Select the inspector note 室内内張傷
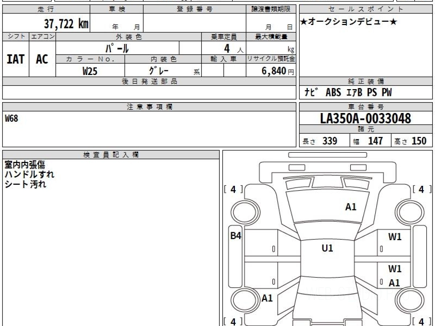 [25, 165]
